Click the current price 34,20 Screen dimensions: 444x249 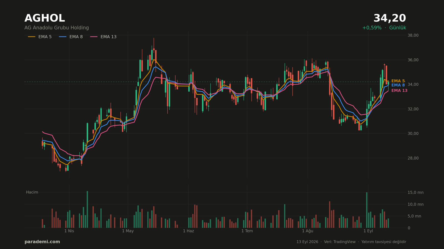390,18
